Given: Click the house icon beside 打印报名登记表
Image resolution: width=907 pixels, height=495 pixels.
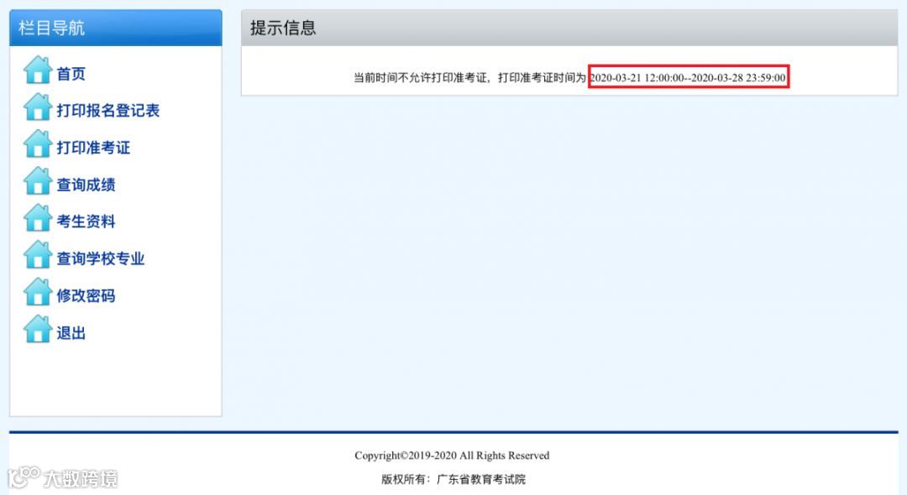Looking at the screenshot, I should coord(38,107).
